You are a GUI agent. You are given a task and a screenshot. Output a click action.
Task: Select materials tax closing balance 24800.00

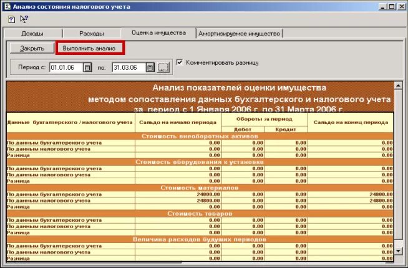[351, 201]
